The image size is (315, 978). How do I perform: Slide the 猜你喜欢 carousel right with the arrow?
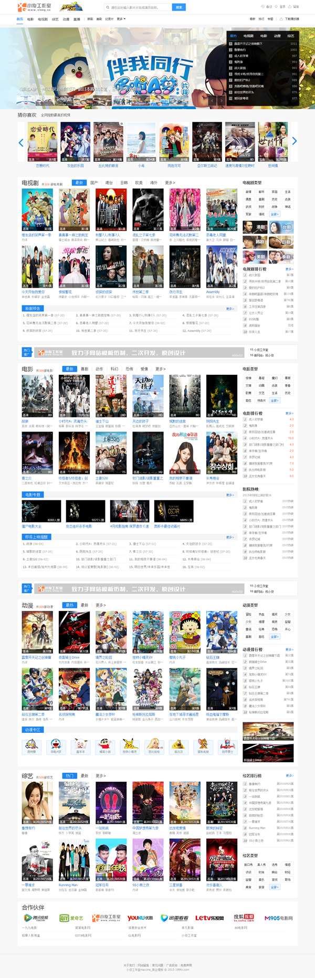(x=294, y=141)
